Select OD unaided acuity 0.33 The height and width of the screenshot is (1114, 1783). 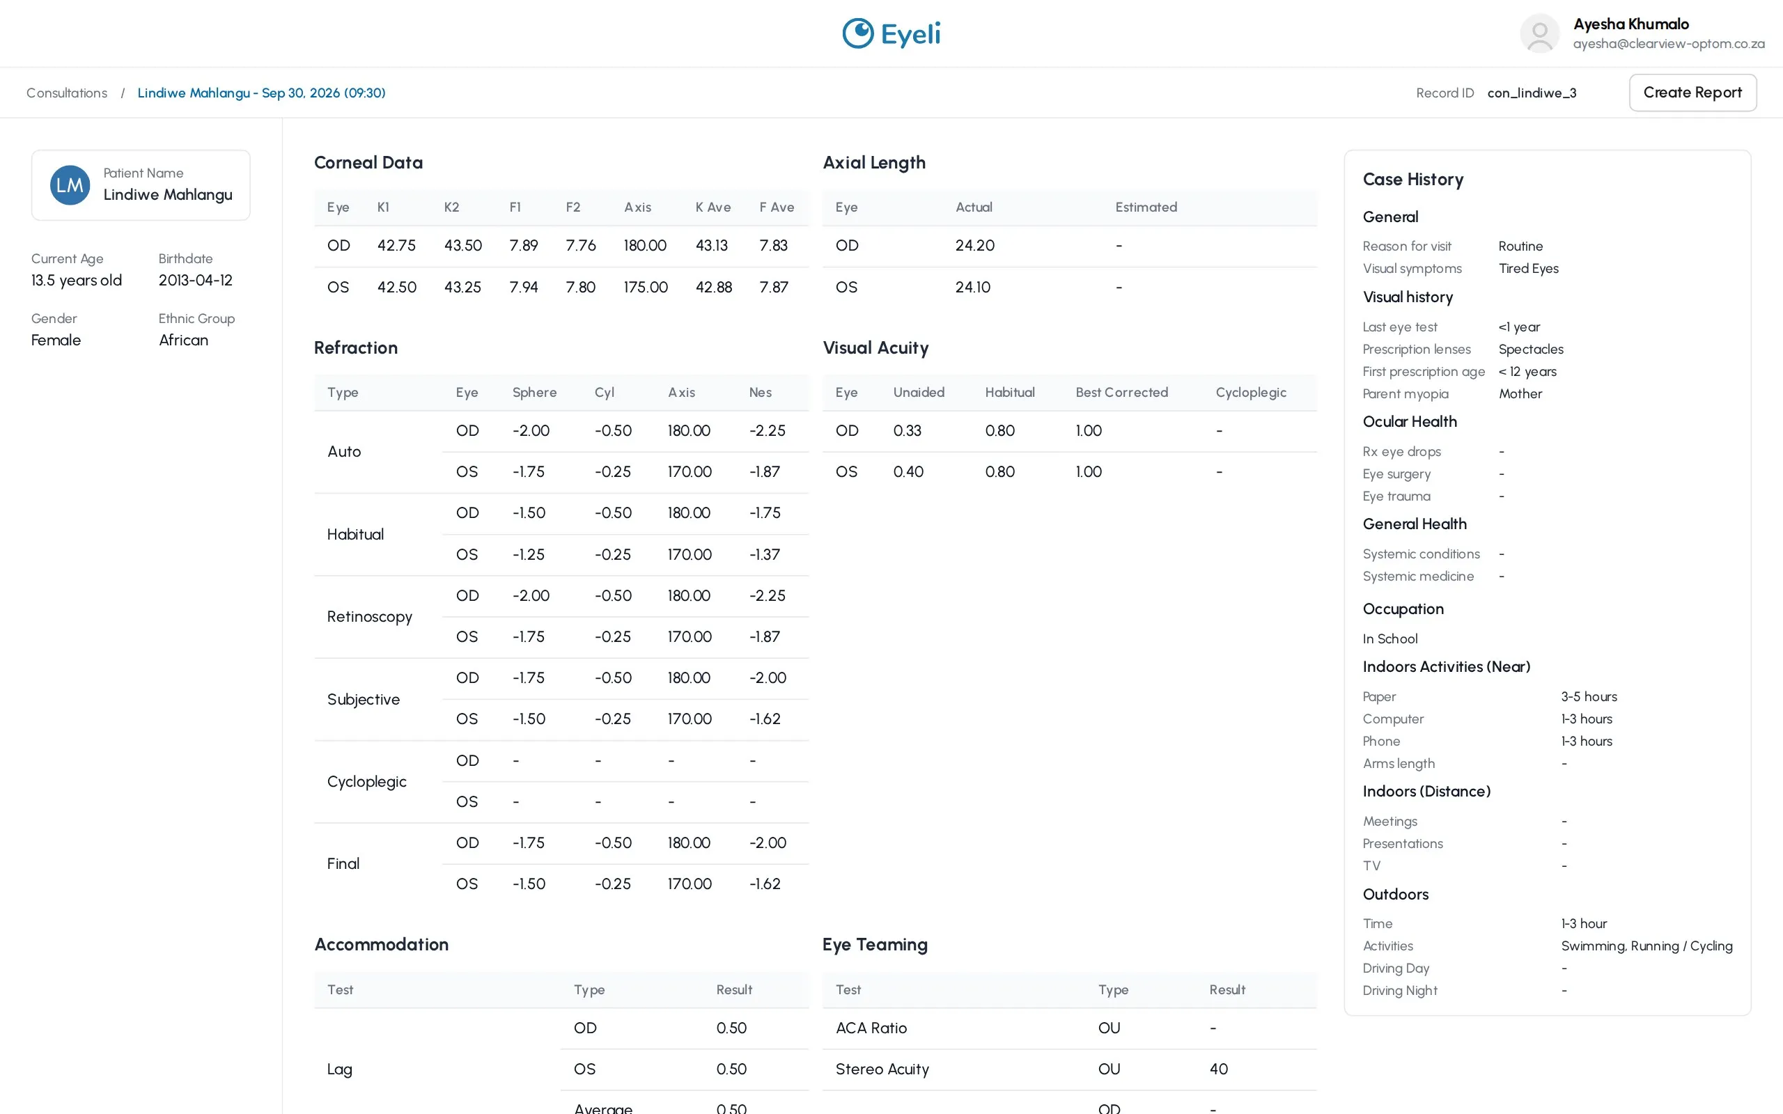pyautogui.click(x=907, y=431)
